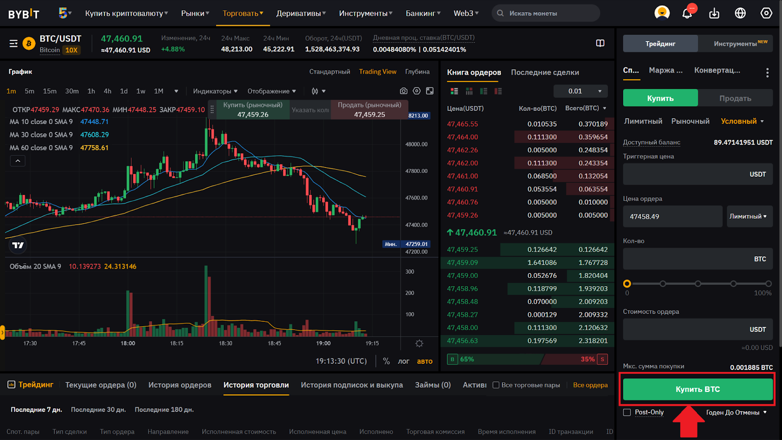Enable the Post-Only checkbox
Screen dimensions: 782x440
(627, 413)
